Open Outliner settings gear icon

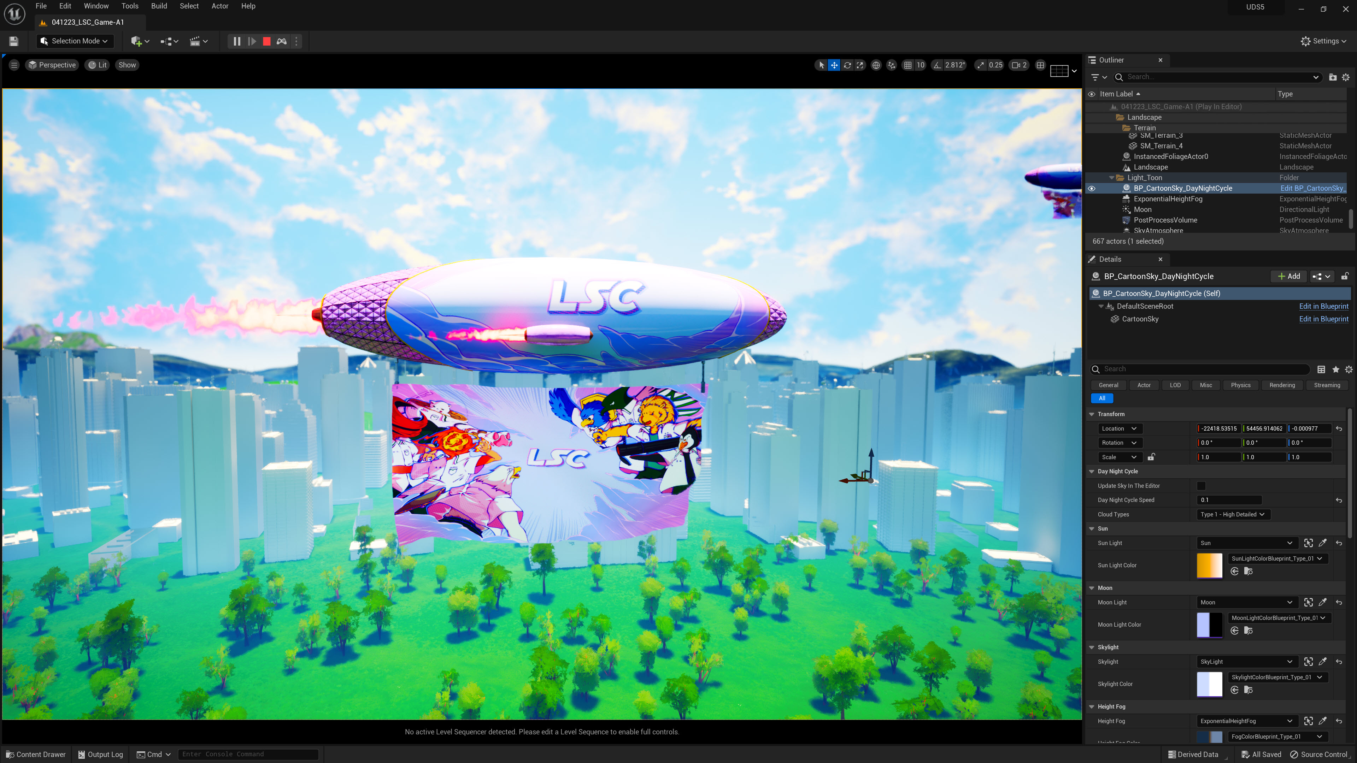click(x=1345, y=77)
